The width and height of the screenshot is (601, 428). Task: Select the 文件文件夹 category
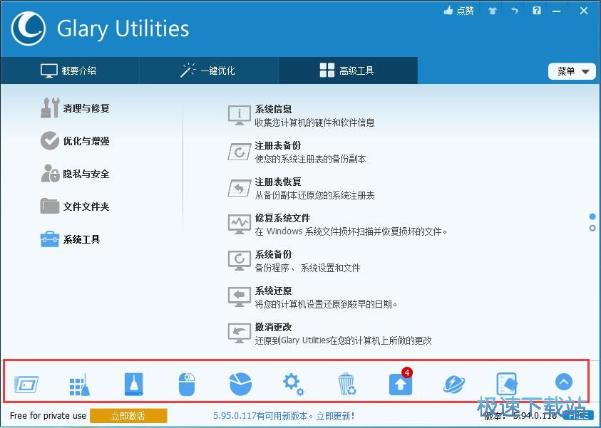pyautogui.click(x=75, y=207)
